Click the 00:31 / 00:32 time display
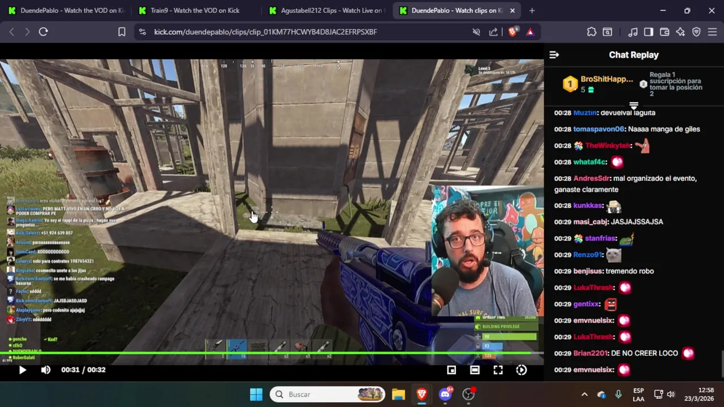Viewport: 724px width, 407px height. coord(83,370)
